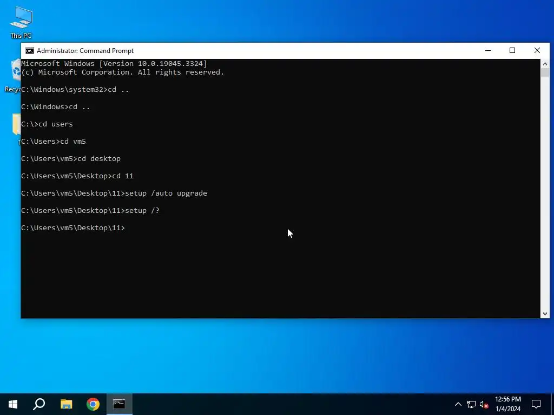The width and height of the screenshot is (554, 415).
Task: Click the 'Administrator: Command Prompt' title text
Action: 85,51
